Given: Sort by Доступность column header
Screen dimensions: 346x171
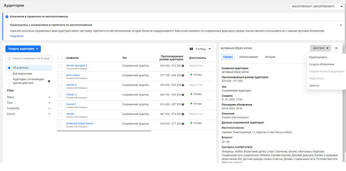Looking at the screenshot, I should [x=198, y=58].
